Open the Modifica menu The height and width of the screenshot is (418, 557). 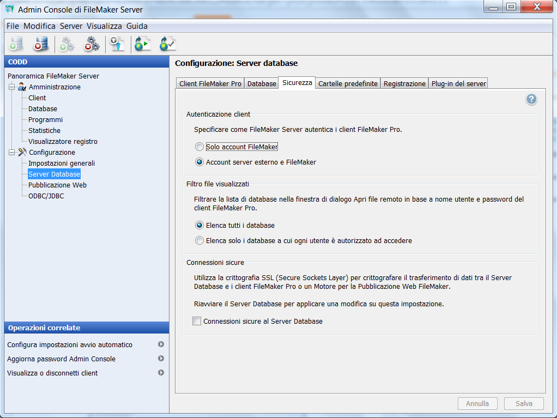tap(39, 26)
